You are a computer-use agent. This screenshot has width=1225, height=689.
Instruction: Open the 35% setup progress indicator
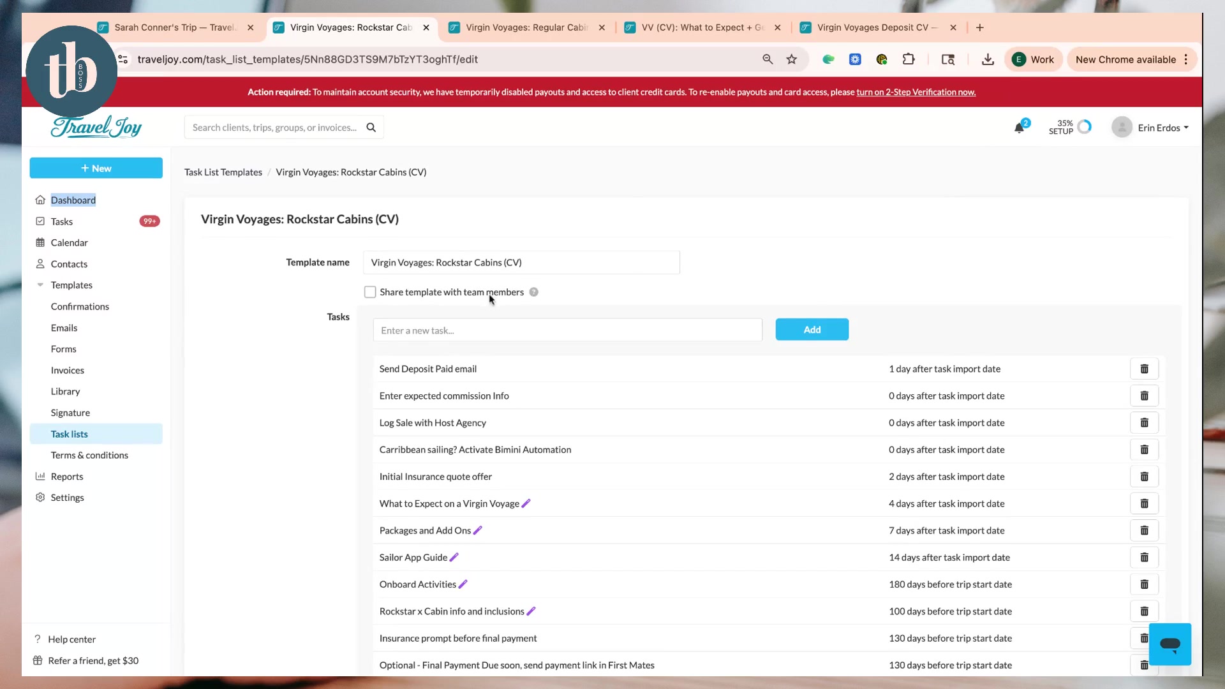1070,128
